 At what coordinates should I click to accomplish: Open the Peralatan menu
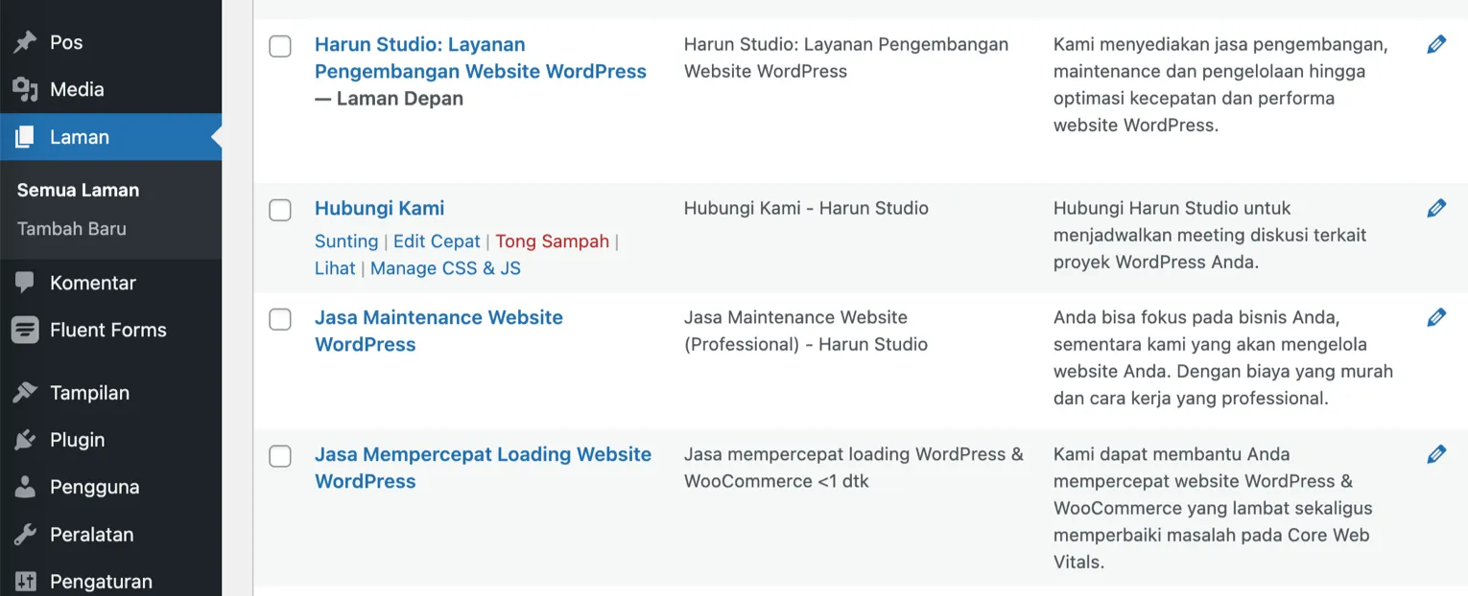click(x=111, y=535)
